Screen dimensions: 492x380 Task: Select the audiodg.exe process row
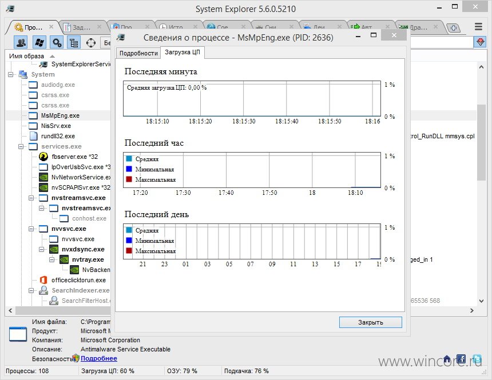click(x=58, y=85)
